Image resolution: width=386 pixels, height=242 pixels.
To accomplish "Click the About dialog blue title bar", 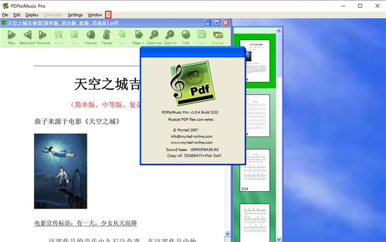I will coord(193,52).
